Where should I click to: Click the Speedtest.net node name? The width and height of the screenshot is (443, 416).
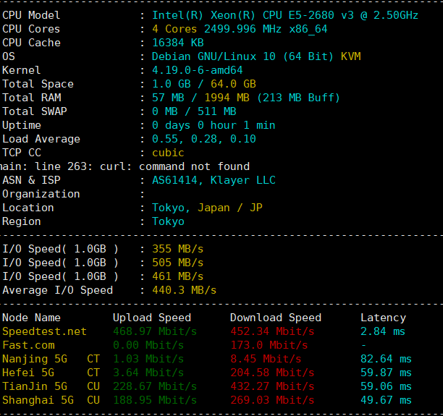click(44, 331)
